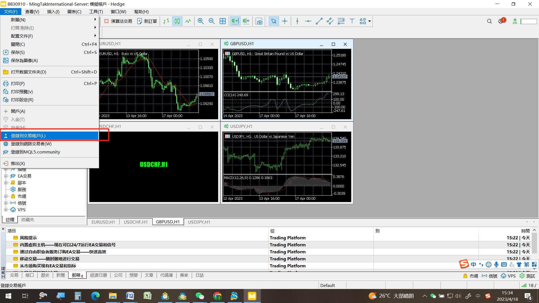Click the chart screenshot camera icon

click(x=259, y=21)
